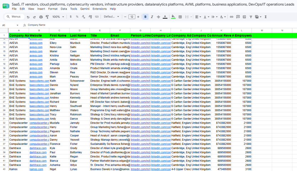Click the Insert chart icon
The height and width of the screenshot is (171, 297).
click(244, 17)
